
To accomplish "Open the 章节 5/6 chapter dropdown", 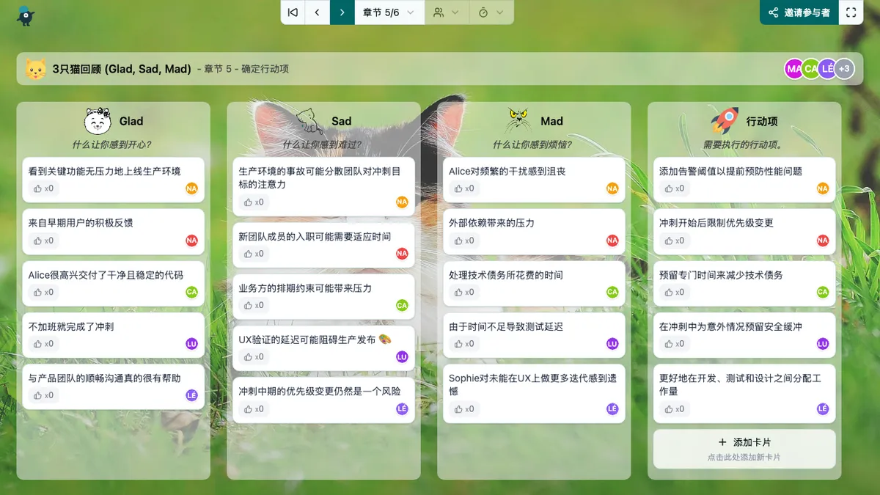I will point(389,12).
